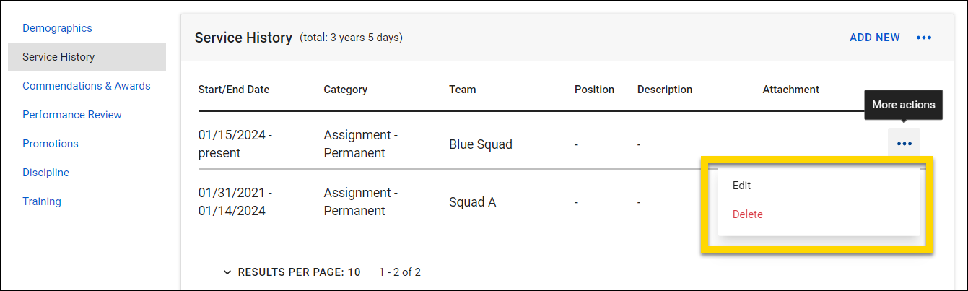
Task: Click the Blue Squad team cell
Action: pos(480,144)
